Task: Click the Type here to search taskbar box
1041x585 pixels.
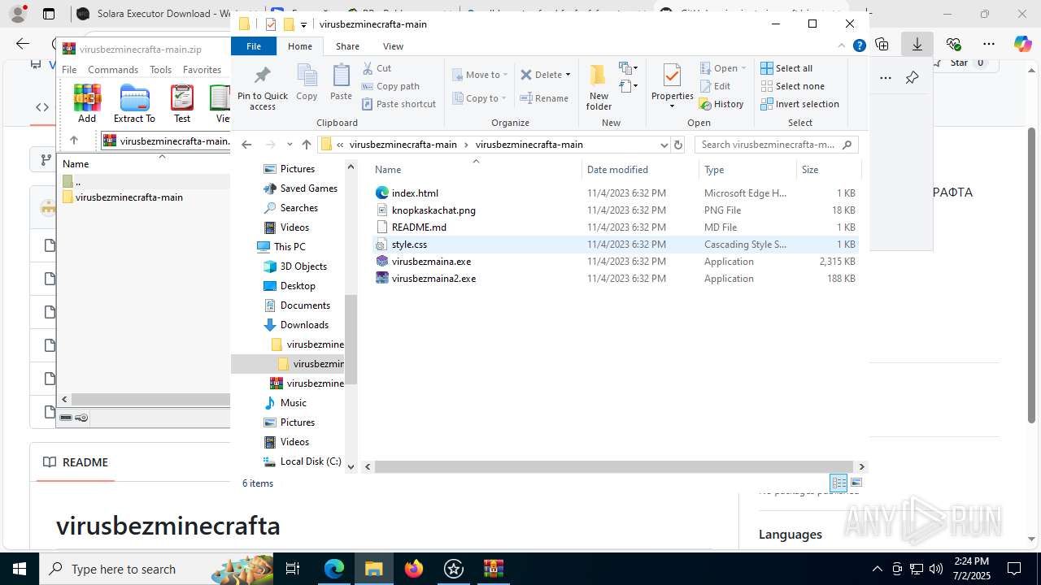Action: 156,569
